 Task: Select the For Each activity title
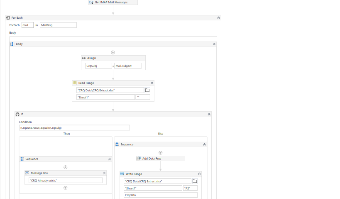coord(17,17)
